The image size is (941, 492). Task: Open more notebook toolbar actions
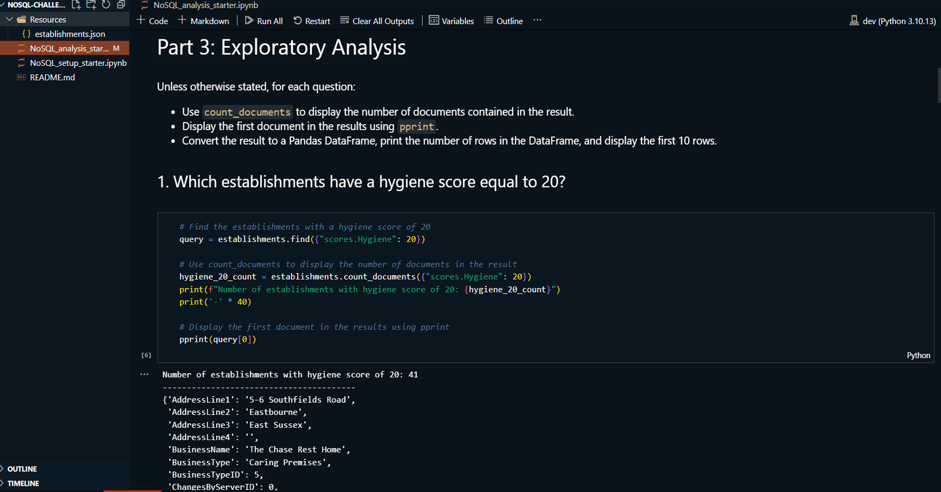click(538, 20)
